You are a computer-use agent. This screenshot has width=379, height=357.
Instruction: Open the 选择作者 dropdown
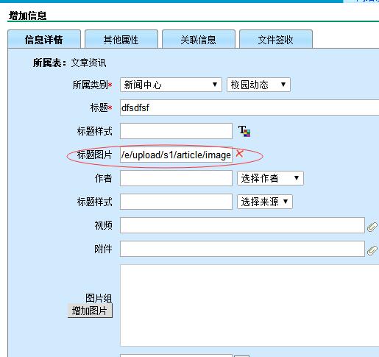[270, 178]
